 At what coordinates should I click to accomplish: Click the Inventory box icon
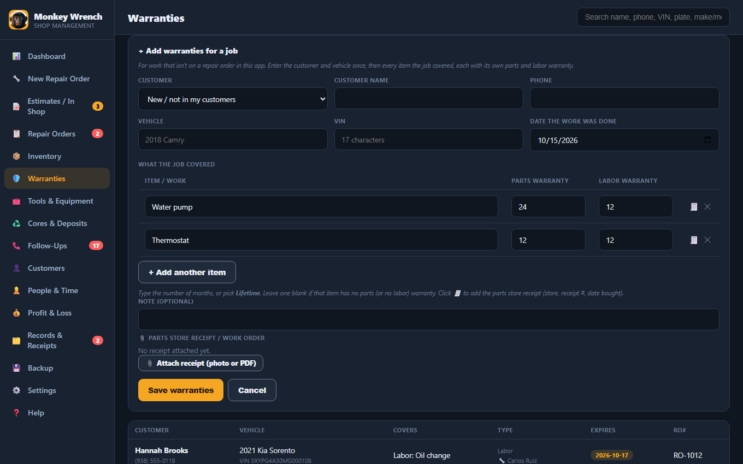pos(16,156)
